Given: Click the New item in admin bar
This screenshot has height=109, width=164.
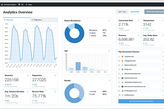Looking at the screenshot, I should [x=29, y=5].
